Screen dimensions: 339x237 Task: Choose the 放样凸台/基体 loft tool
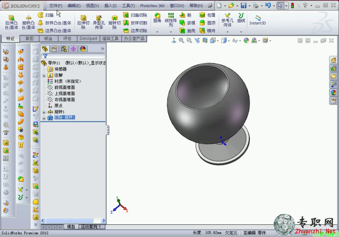[54, 23]
